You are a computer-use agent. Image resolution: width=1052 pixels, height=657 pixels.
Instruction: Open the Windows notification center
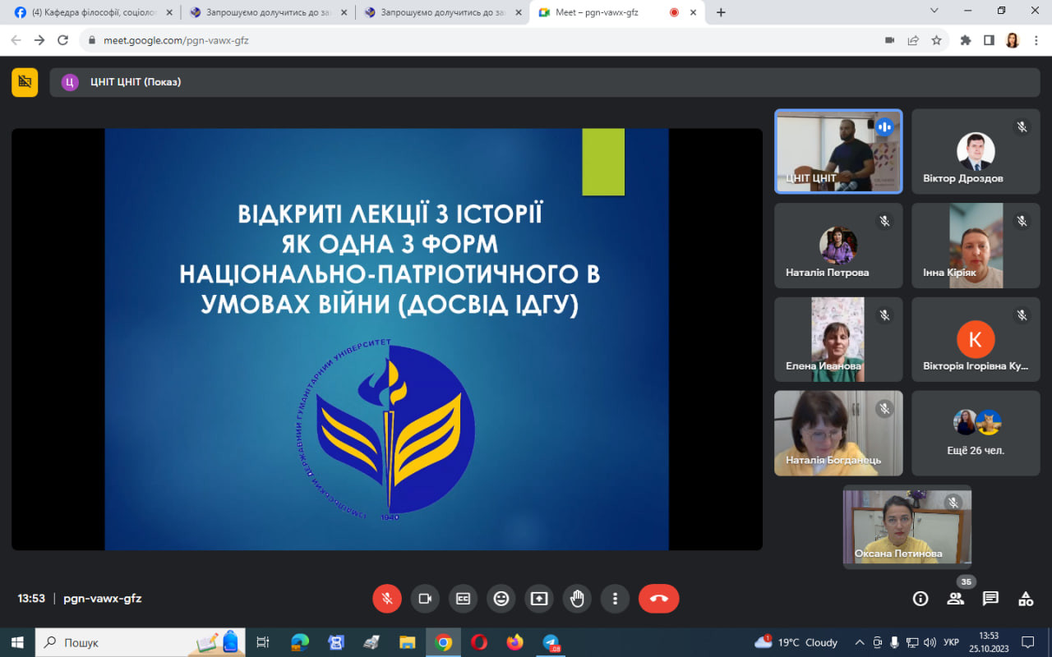coord(1027,642)
